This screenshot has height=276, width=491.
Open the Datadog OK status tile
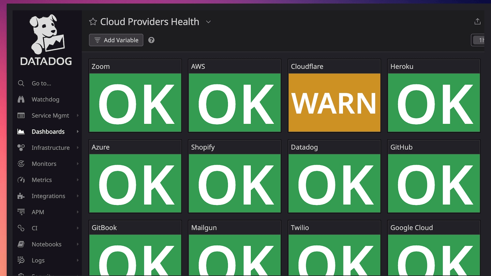334,183
